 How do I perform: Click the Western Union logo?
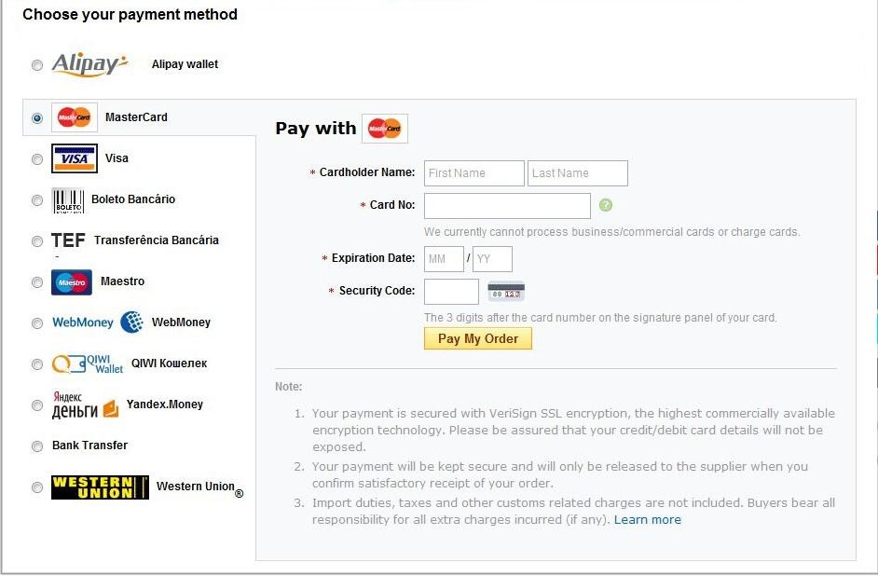point(100,487)
